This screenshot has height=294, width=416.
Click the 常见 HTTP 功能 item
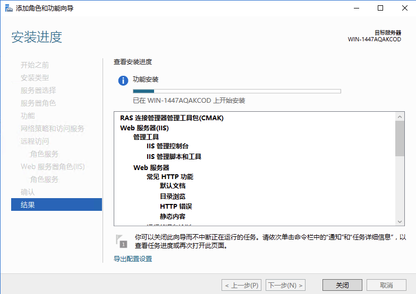point(169,177)
